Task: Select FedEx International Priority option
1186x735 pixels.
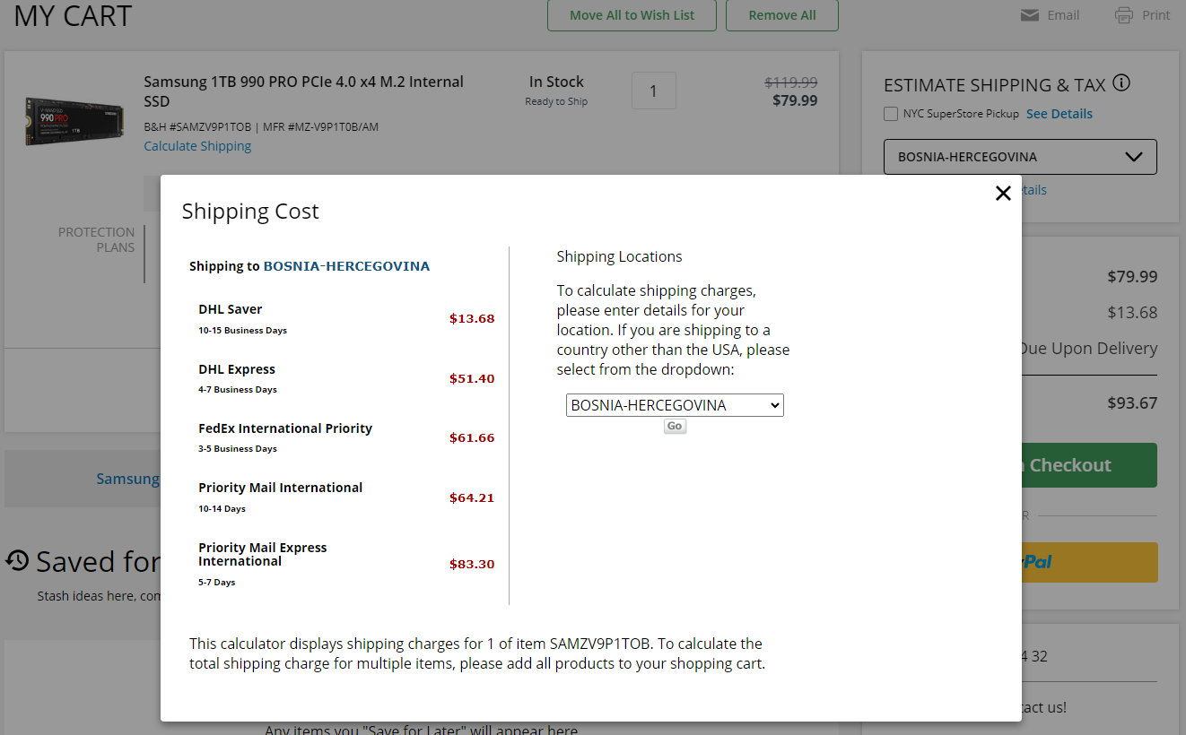Action: [285, 428]
